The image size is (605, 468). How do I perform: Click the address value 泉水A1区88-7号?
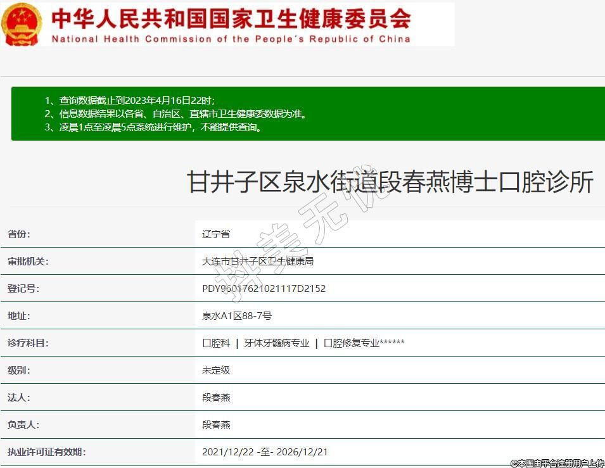(x=237, y=316)
